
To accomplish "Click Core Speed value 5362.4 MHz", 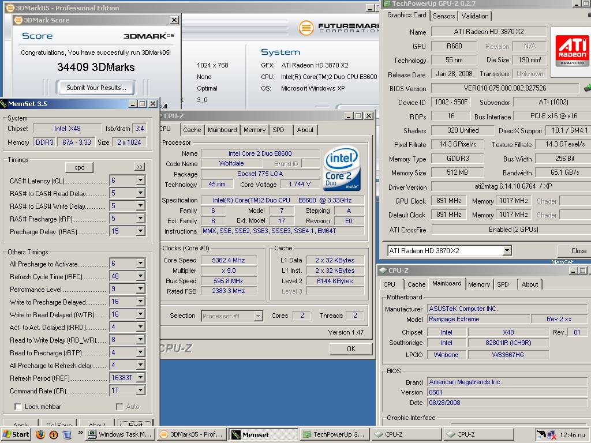I will (229, 260).
